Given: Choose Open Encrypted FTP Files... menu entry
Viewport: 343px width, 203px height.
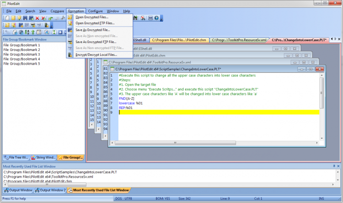Looking at the screenshot, I should click(x=100, y=23).
